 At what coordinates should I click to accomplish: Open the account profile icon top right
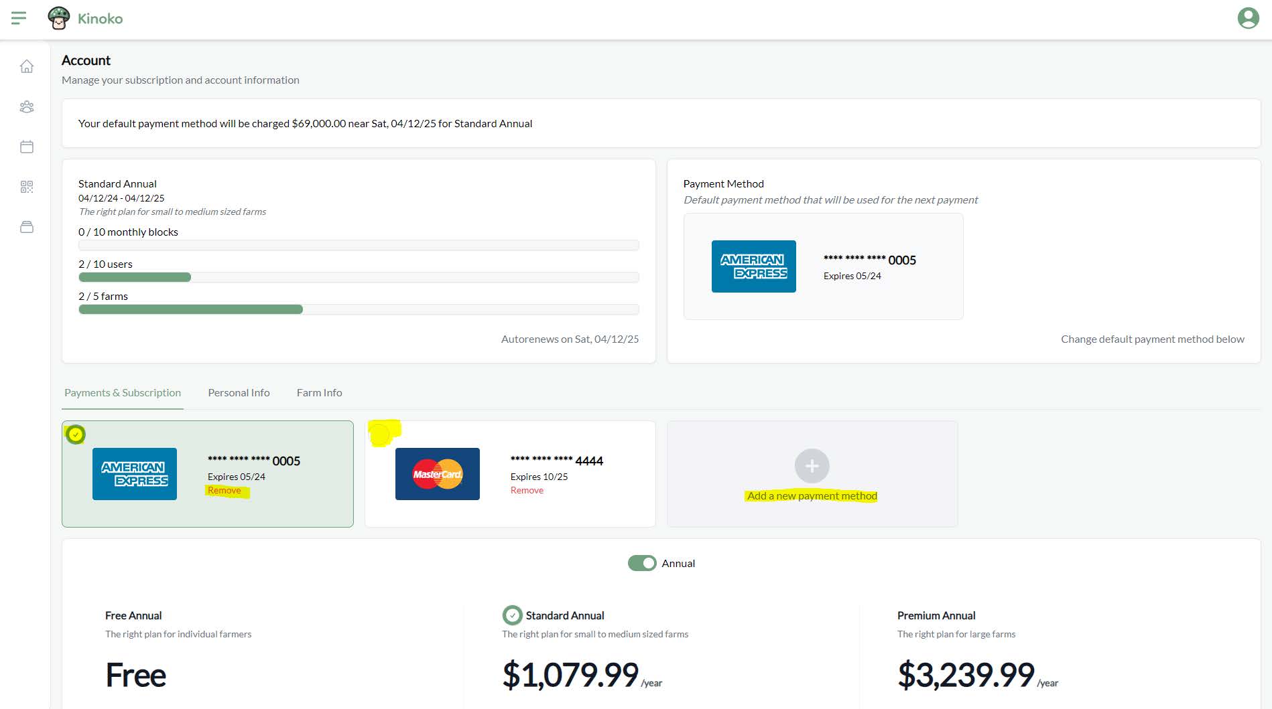coord(1247,19)
